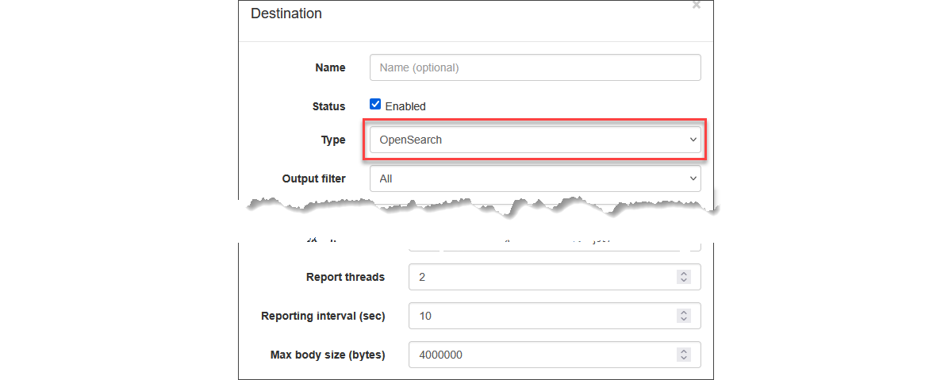Decrease Report threads with down arrow

point(684,281)
